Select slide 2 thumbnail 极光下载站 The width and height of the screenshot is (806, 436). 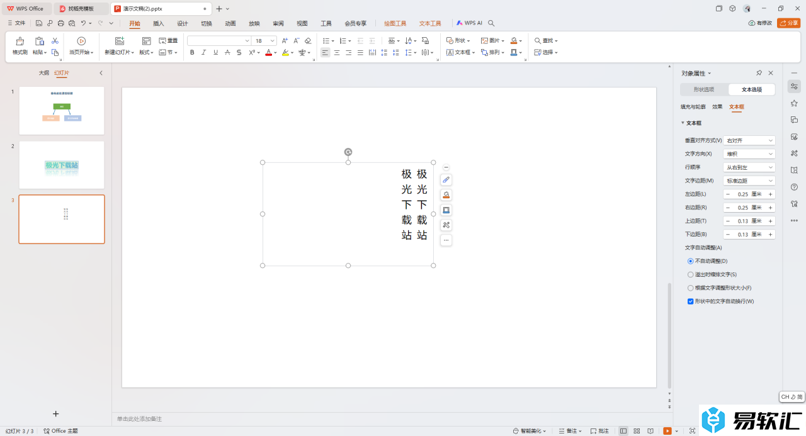(x=62, y=165)
